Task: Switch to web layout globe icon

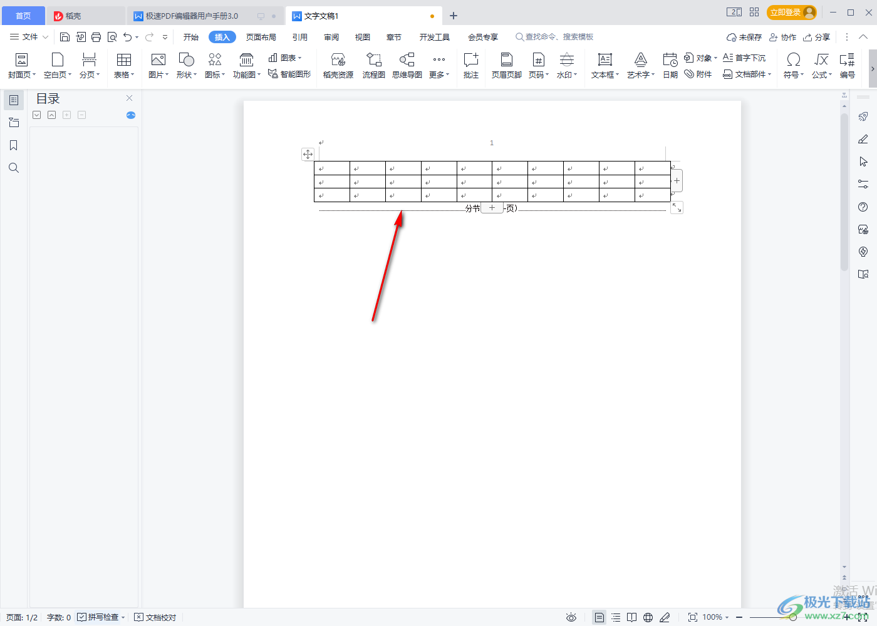Action: [648, 617]
